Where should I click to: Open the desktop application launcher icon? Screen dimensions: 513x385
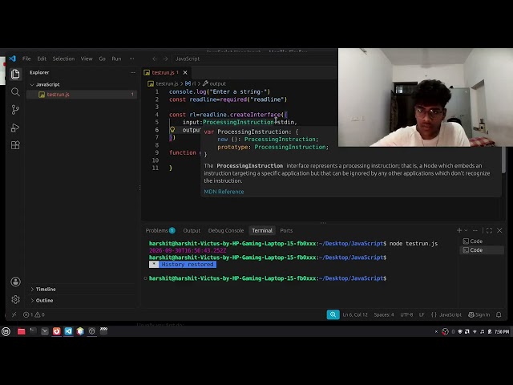[6, 331]
